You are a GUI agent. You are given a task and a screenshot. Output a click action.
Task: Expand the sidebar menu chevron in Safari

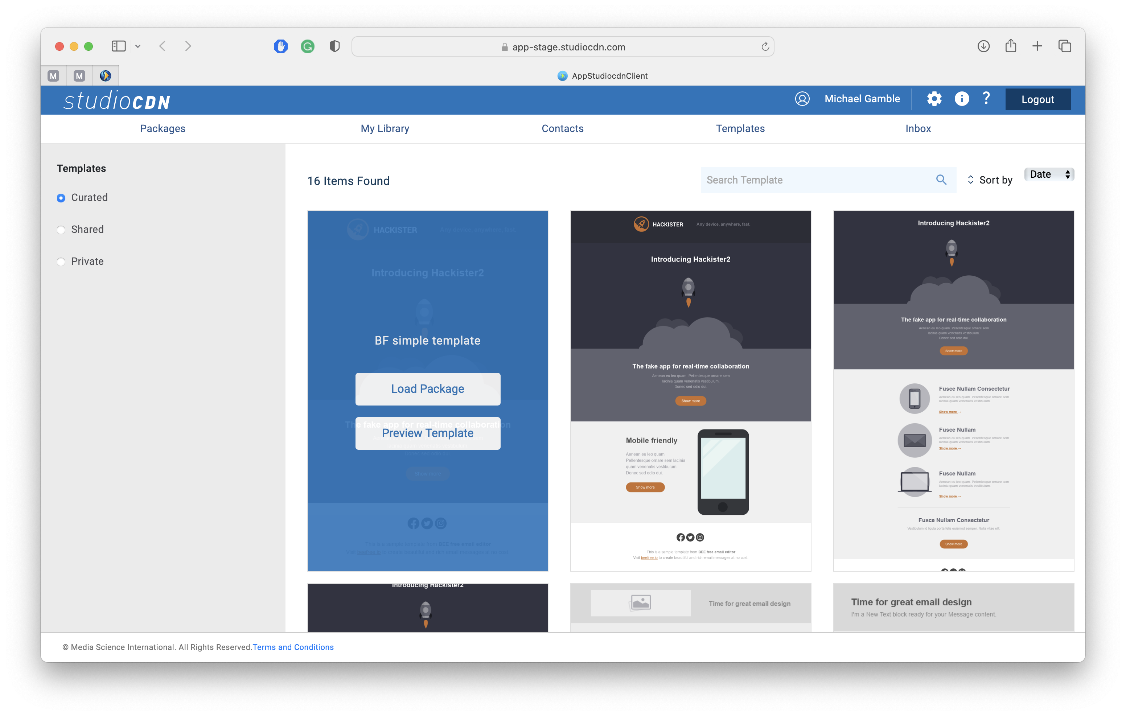click(x=138, y=46)
